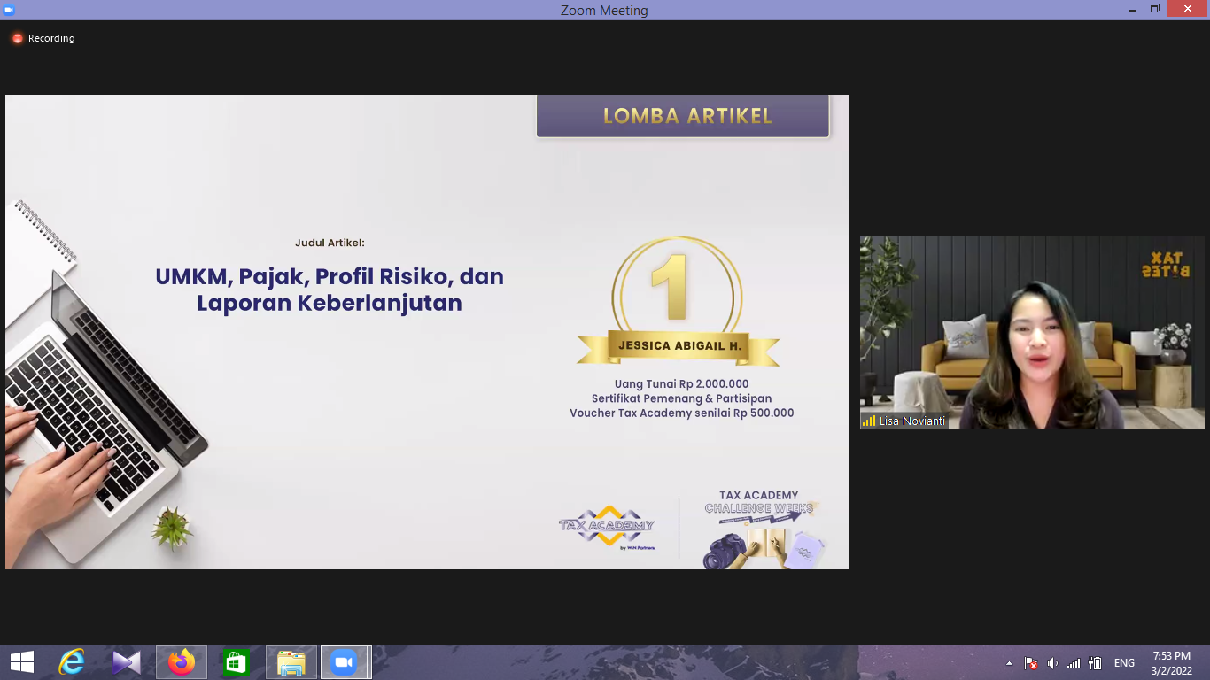Open the ENG language switcher
Screen dimensions: 1210x680
(1123, 662)
